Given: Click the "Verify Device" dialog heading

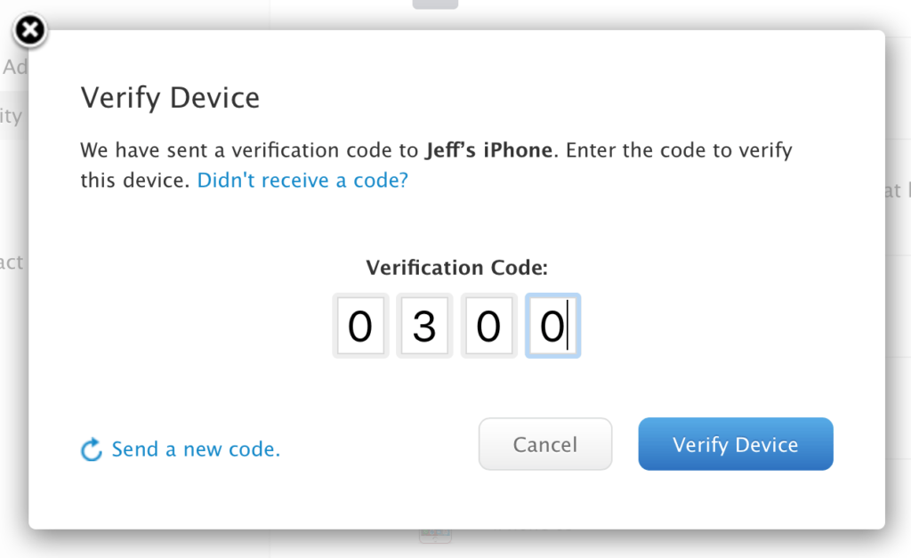Looking at the screenshot, I should click(x=170, y=97).
